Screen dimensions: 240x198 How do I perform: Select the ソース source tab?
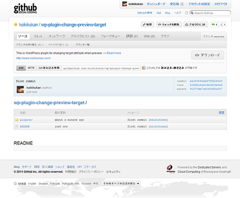click(23, 36)
